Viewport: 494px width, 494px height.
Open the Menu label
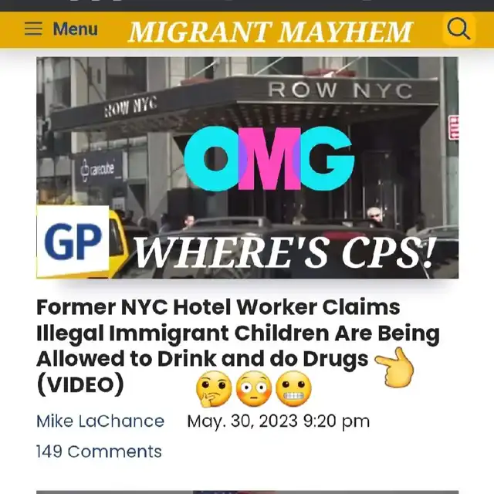pos(76,29)
